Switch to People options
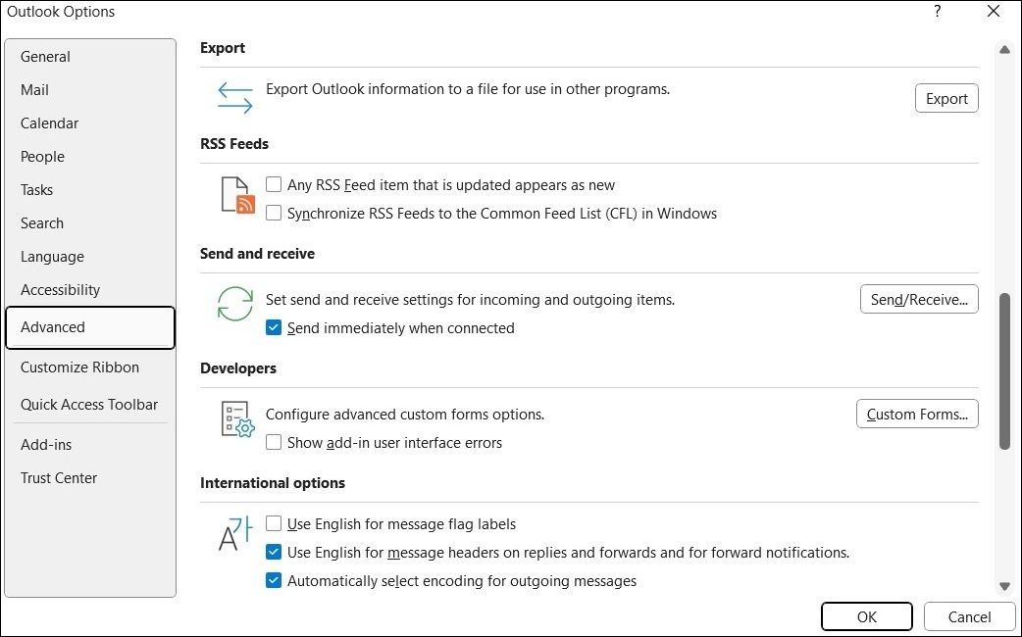The height and width of the screenshot is (637, 1022). 90,157
